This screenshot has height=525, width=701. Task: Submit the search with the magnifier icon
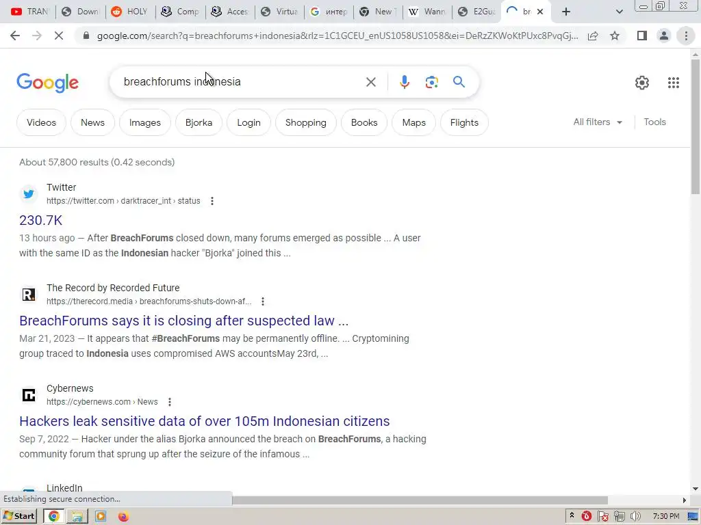click(459, 82)
